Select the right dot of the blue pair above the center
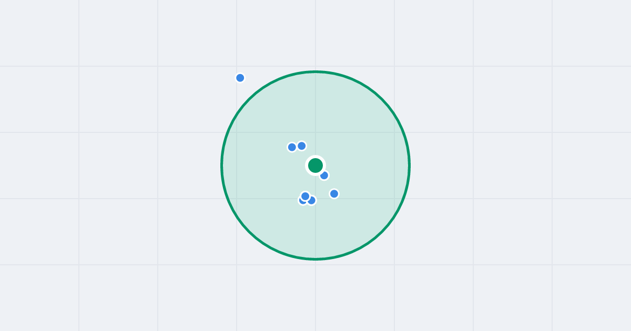The width and height of the screenshot is (631, 331). coord(301,146)
